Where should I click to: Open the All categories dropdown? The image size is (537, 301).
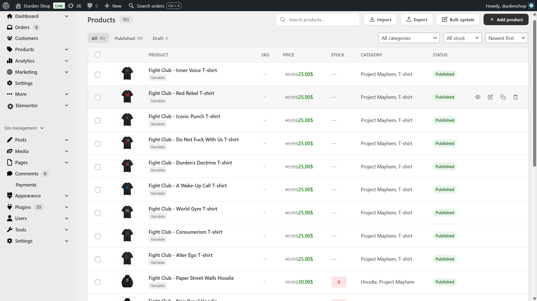[x=409, y=38]
